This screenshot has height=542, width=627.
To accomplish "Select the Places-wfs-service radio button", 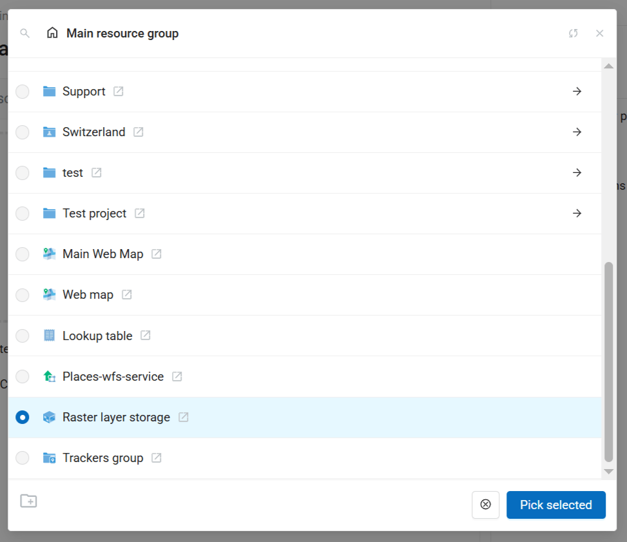I will coord(23,376).
